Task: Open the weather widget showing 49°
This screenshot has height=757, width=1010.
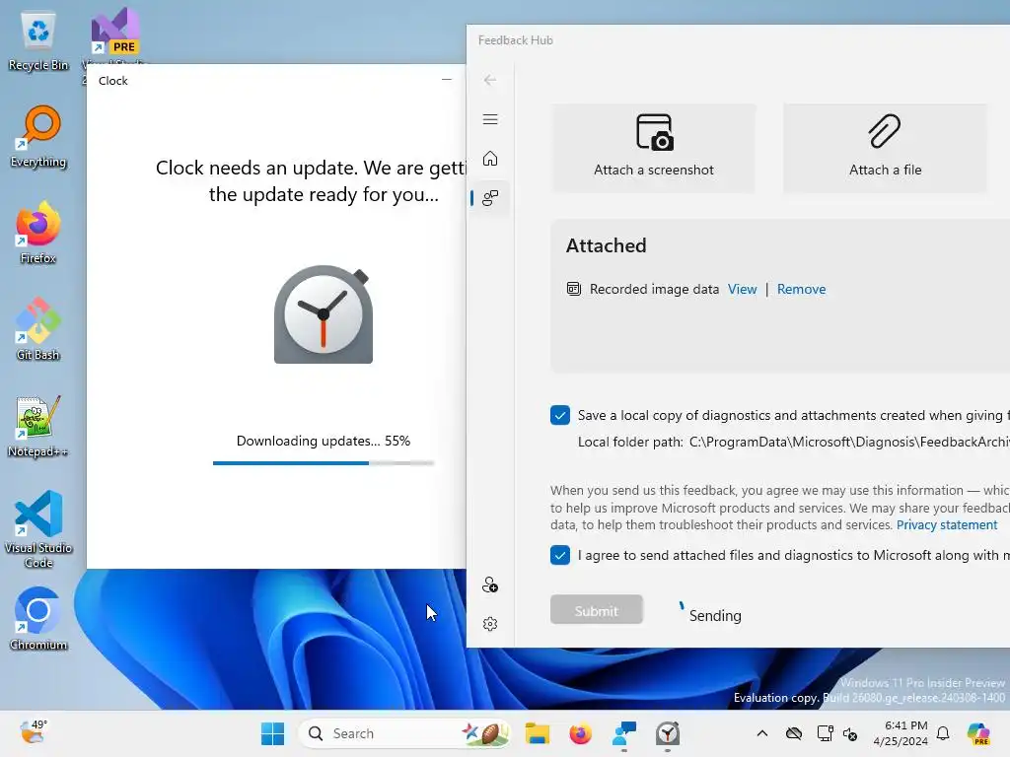Action: (x=33, y=733)
